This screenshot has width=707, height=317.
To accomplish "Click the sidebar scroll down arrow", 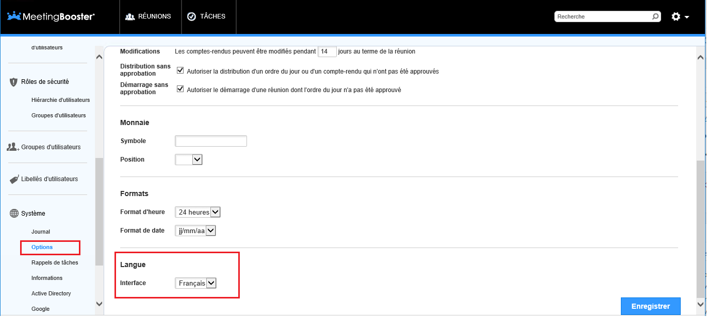I will point(99,305).
